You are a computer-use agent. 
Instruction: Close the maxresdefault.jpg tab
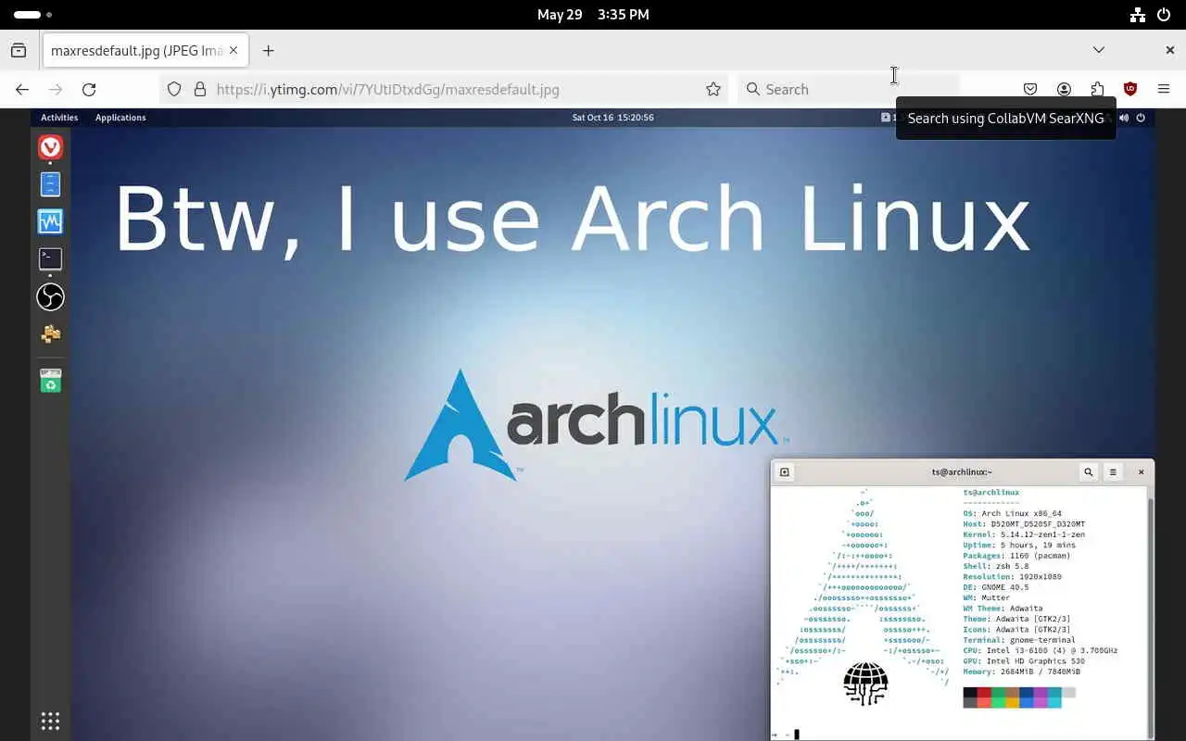[233, 50]
